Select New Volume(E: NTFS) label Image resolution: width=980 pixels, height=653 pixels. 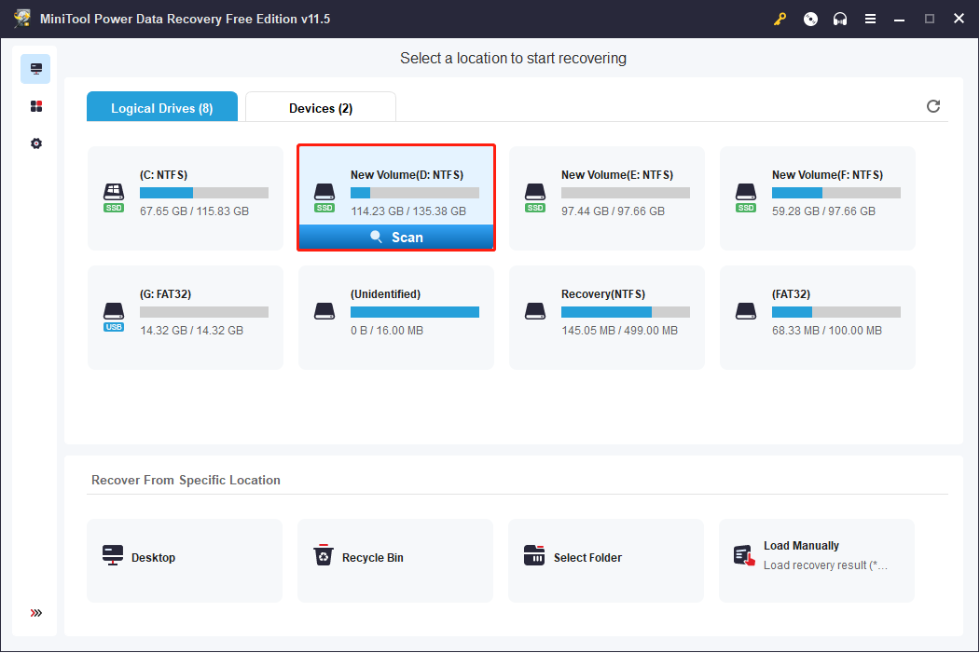click(x=617, y=175)
